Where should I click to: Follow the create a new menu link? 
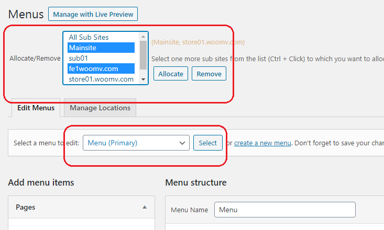click(262, 143)
